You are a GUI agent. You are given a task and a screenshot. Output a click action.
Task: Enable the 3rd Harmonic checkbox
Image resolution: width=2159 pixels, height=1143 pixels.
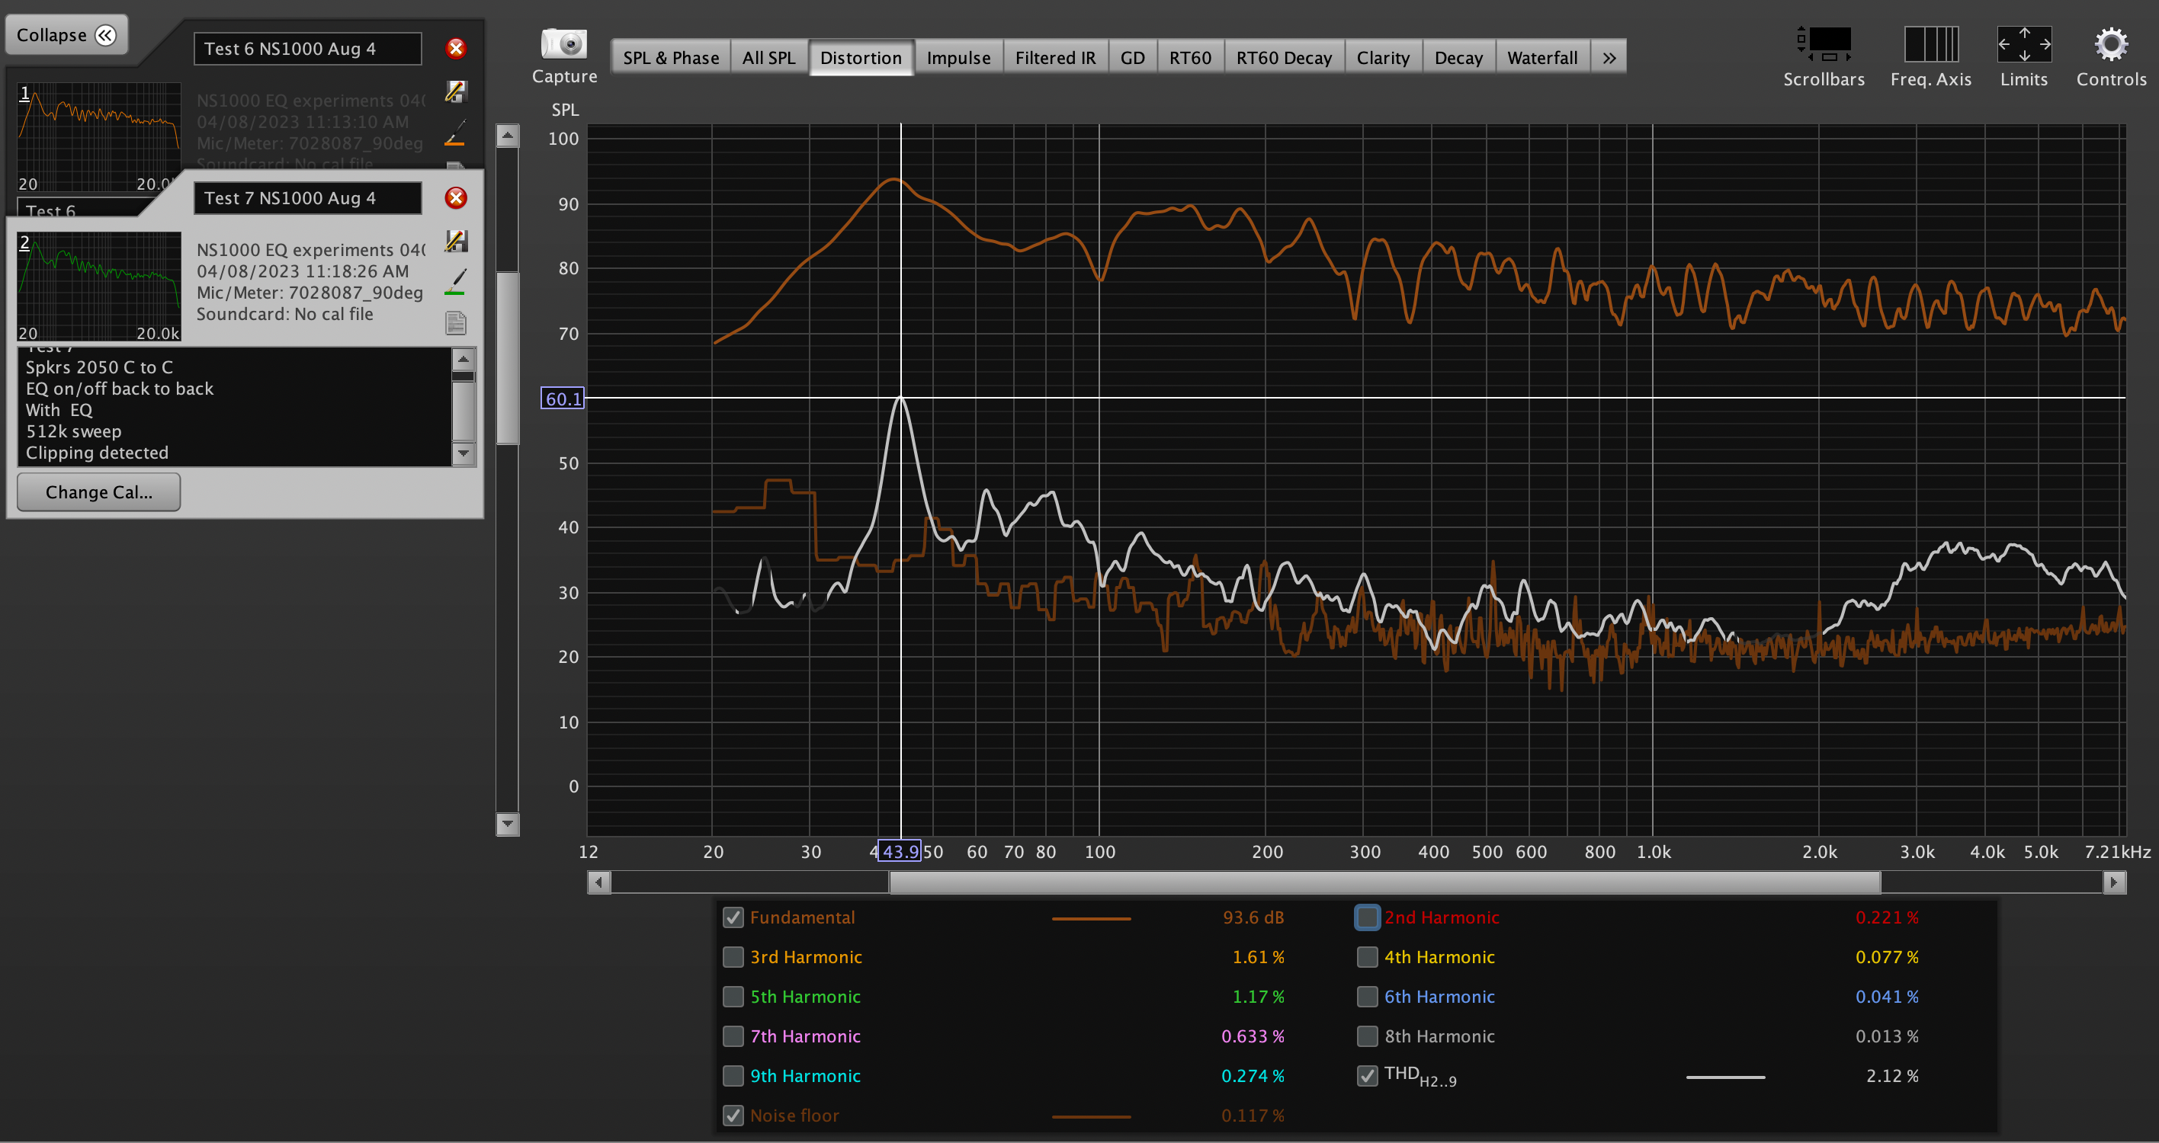pos(733,957)
